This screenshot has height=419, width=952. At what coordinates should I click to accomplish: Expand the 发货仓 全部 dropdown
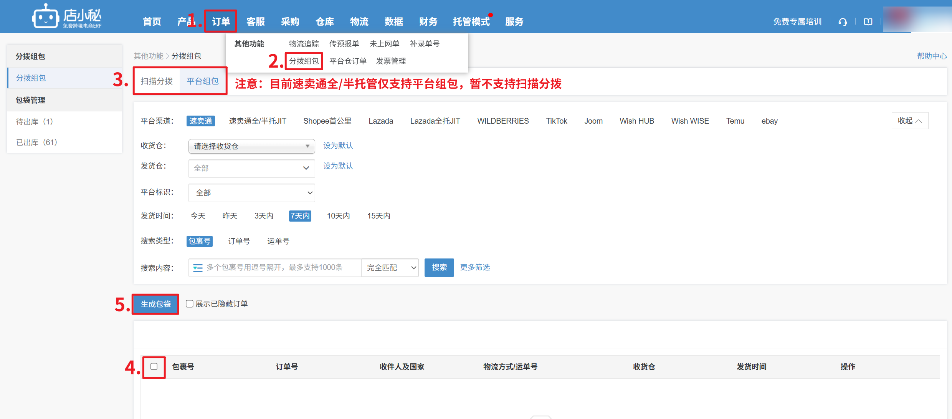251,168
